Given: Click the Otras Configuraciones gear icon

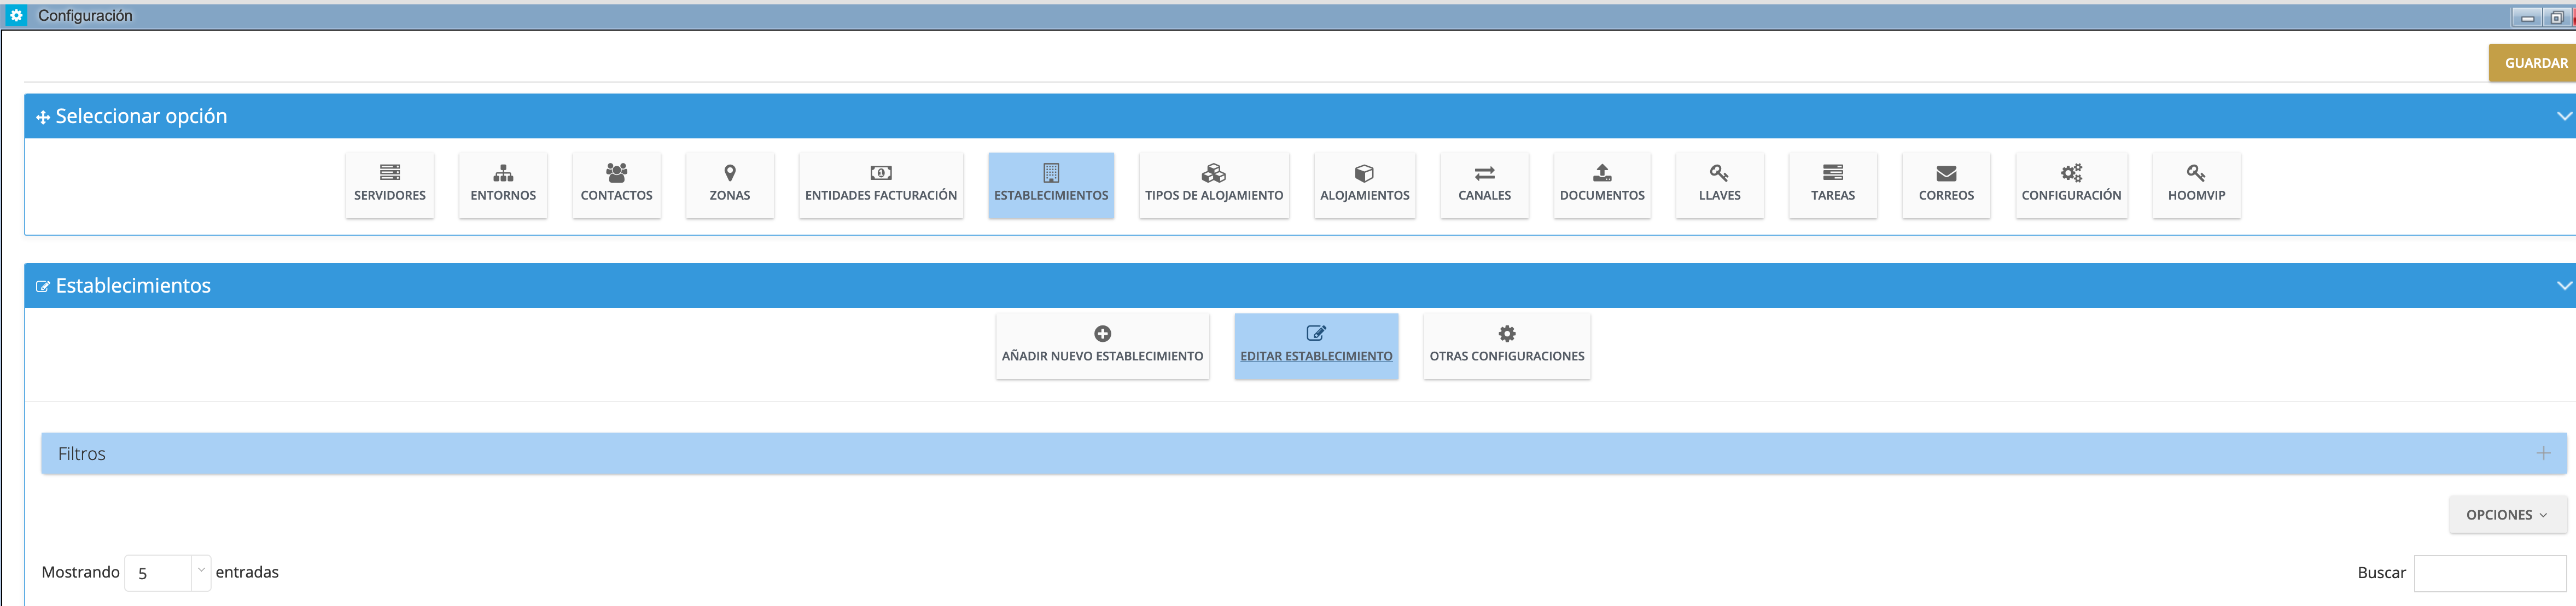Looking at the screenshot, I should pyautogui.click(x=1506, y=334).
